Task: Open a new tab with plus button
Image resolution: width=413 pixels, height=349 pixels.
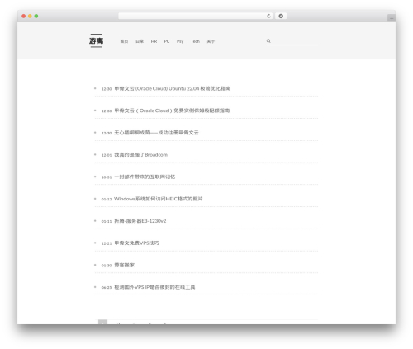Action: point(392,18)
